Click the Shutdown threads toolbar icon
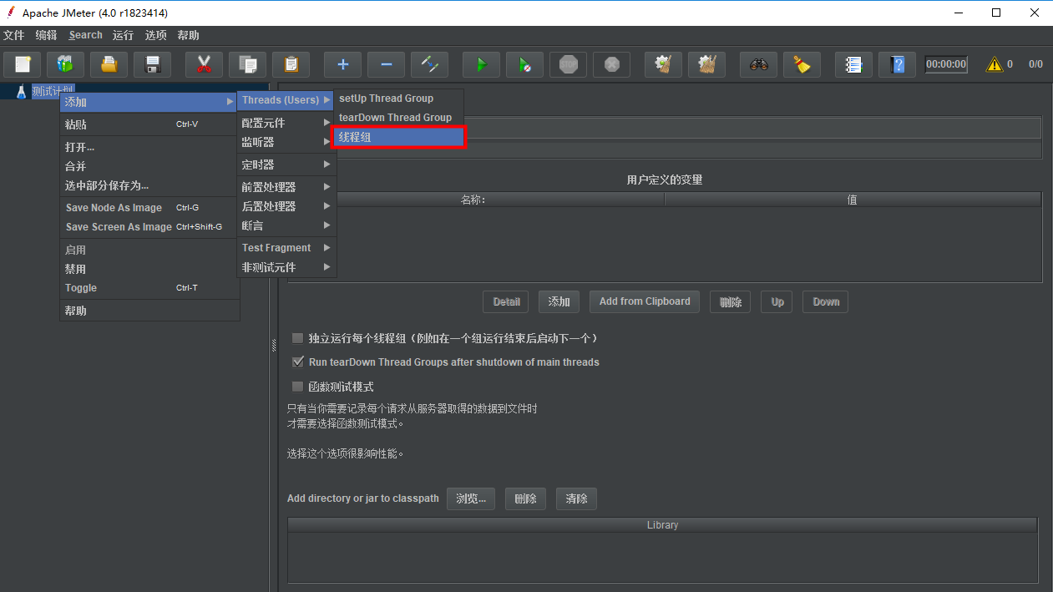1053x592 pixels. pos(612,64)
